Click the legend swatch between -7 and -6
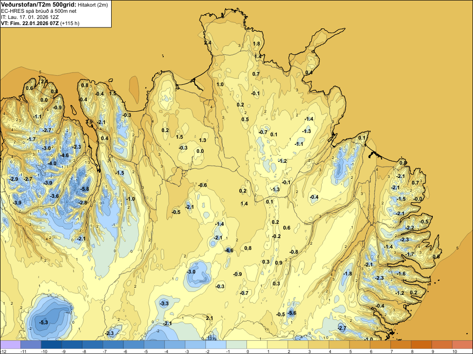The width and height of the screenshot is (473, 354). click(113, 345)
